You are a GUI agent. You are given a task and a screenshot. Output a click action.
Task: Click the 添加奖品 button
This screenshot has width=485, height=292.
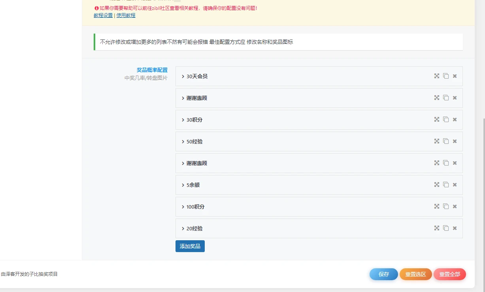(190, 246)
